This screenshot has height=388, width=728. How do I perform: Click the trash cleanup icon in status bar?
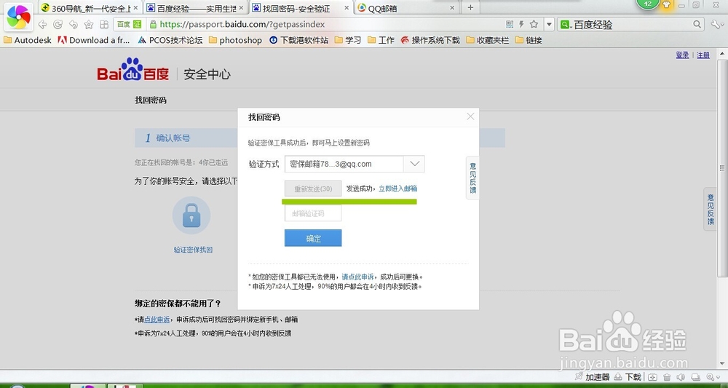(667, 377)
